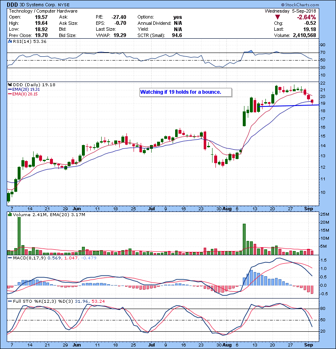
Task: Click the 'RSI(14) 53.36' panel label
Action: pyautogui.click(x=29, y=41)
